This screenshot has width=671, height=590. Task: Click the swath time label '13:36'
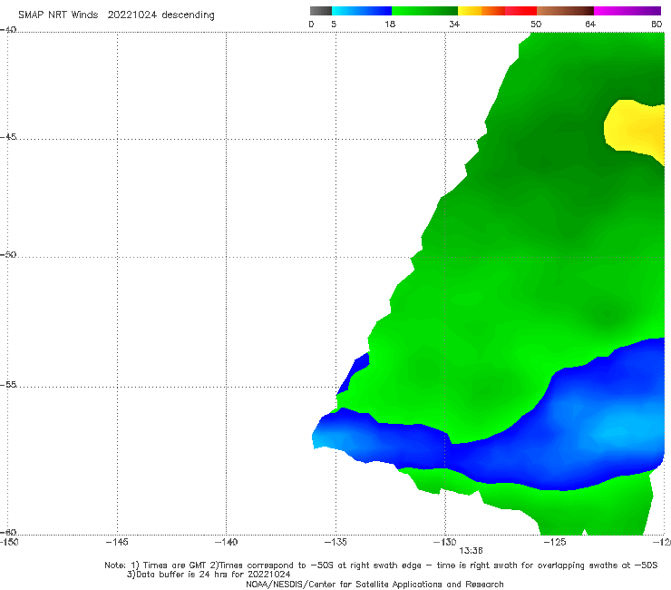click(x=472, y=551)
